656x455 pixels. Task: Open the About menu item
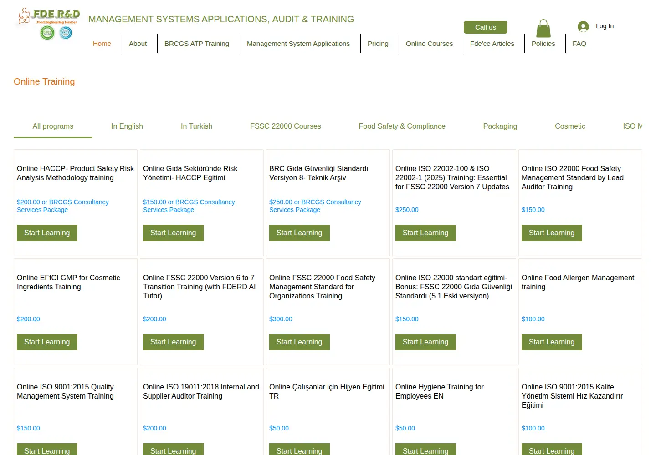pyautogui.click(x=138, y=44)
